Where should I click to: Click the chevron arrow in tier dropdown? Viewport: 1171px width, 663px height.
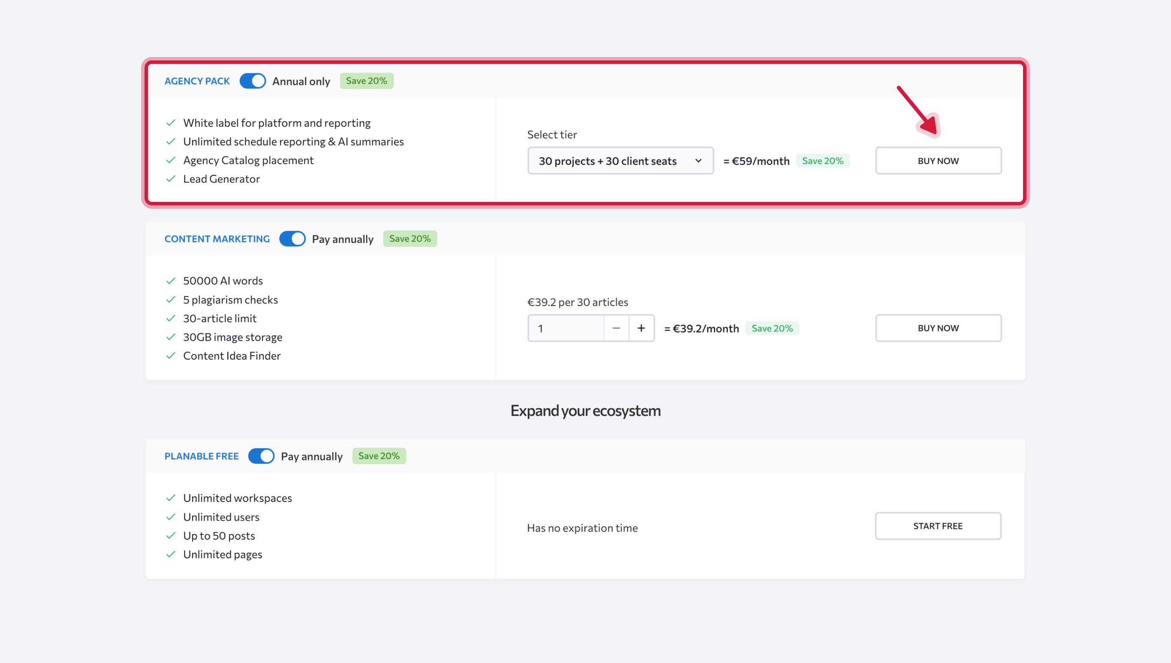point(698,161)
